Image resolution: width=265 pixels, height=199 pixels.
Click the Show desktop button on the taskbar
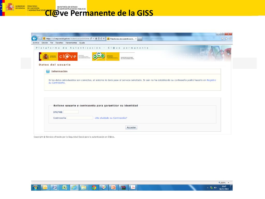click(232, 188)
